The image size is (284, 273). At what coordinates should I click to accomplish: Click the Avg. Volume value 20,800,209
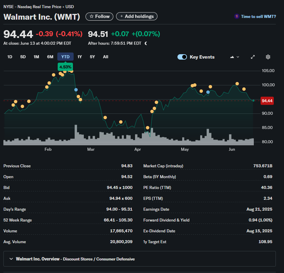point(121,242)
